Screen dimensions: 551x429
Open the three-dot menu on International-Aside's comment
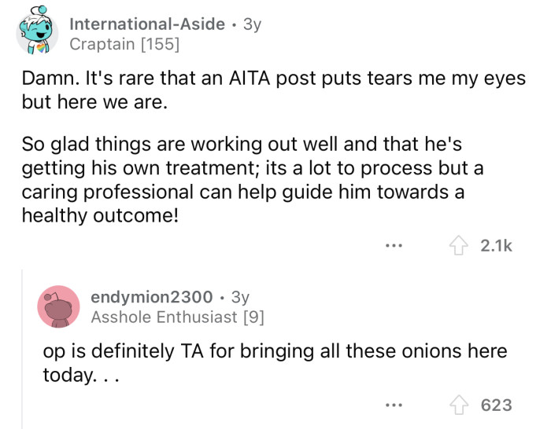point(394,246)
